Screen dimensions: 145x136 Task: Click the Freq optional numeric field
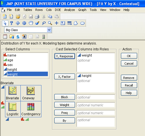tap(96, 113)
